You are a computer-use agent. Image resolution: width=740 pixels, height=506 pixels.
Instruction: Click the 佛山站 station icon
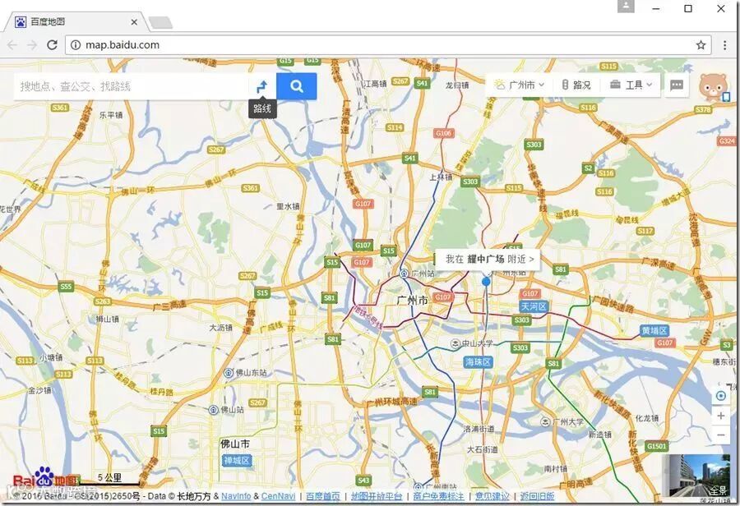coord(213,409)
